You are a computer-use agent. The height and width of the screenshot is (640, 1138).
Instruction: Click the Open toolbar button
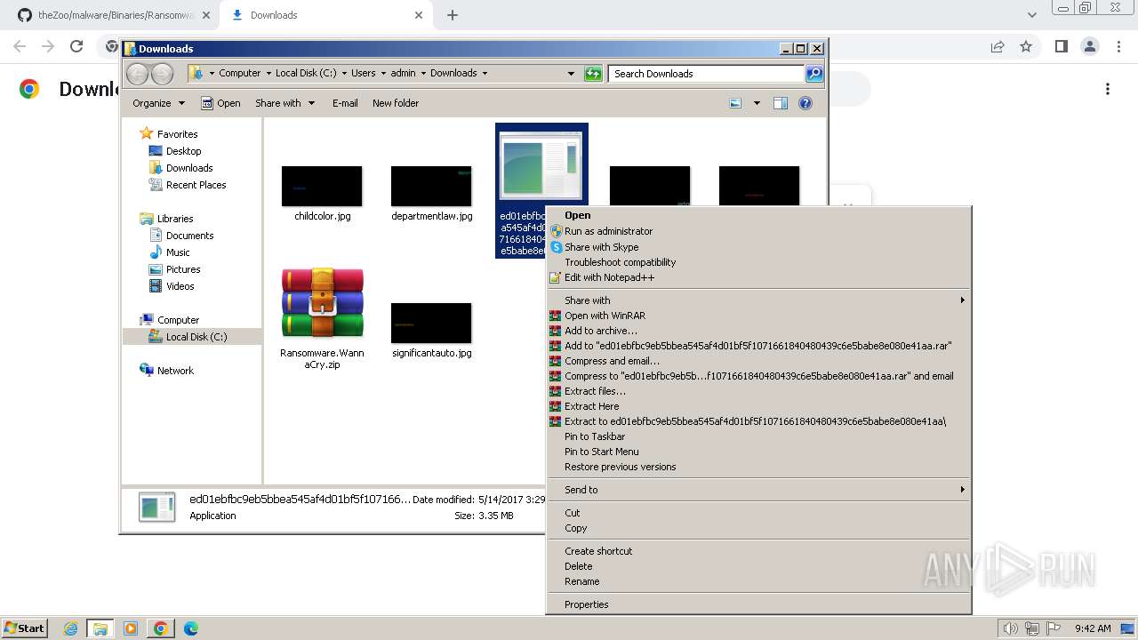[x=220, y=103]
